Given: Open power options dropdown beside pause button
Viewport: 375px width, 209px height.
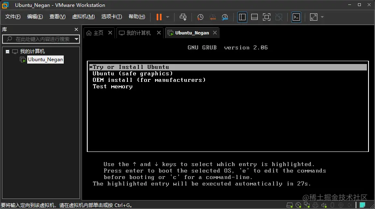Looking at the screenshot, I should (x=168, y=17).
